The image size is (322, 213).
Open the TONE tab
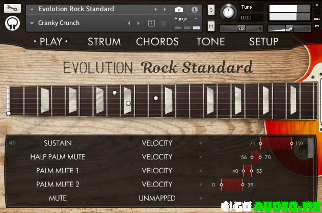click(210, 42)
